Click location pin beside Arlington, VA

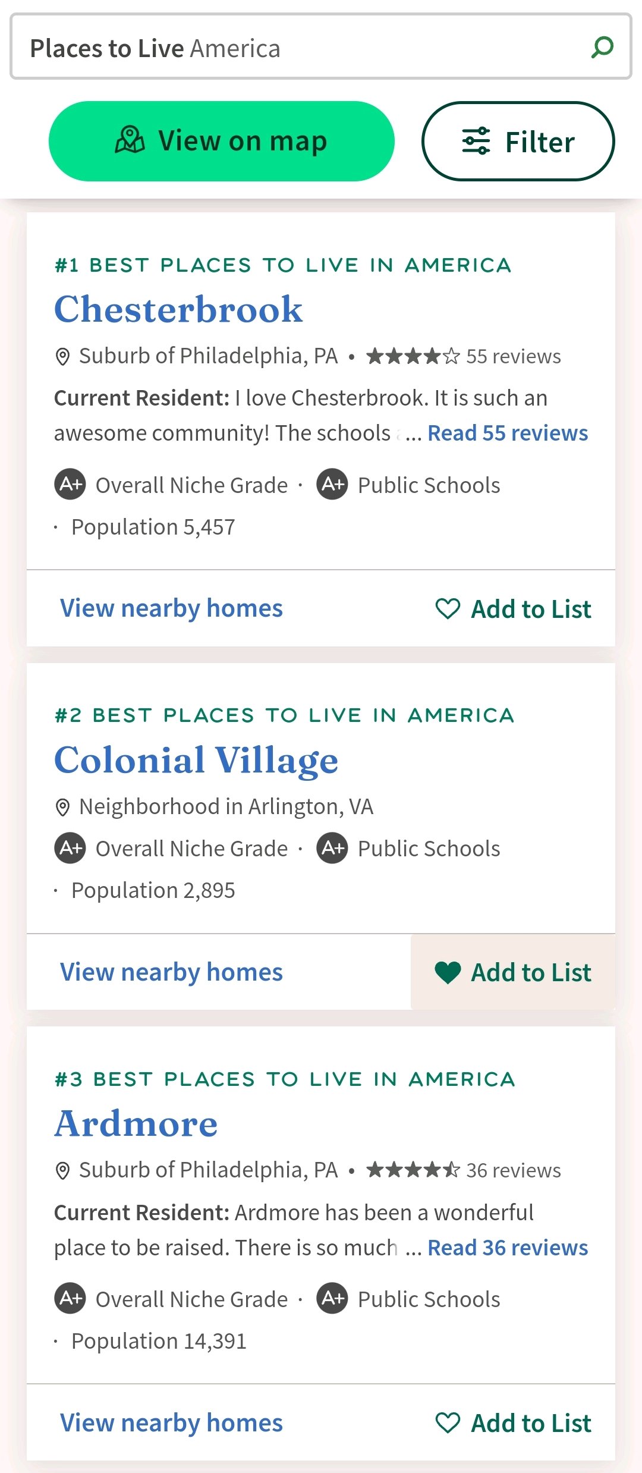(x=62, y=807)
